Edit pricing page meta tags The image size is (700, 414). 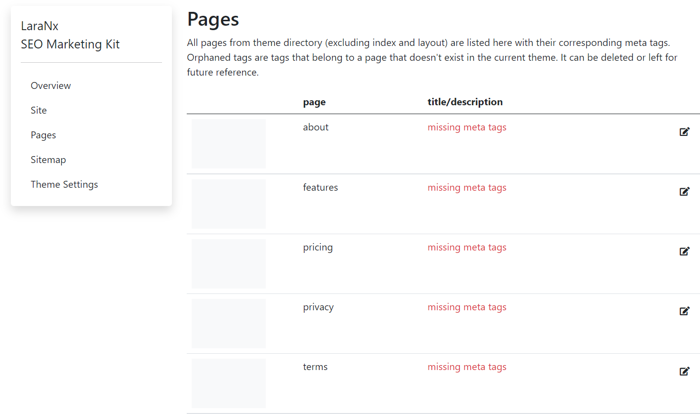pyautogui.click(x=685, y=251)
